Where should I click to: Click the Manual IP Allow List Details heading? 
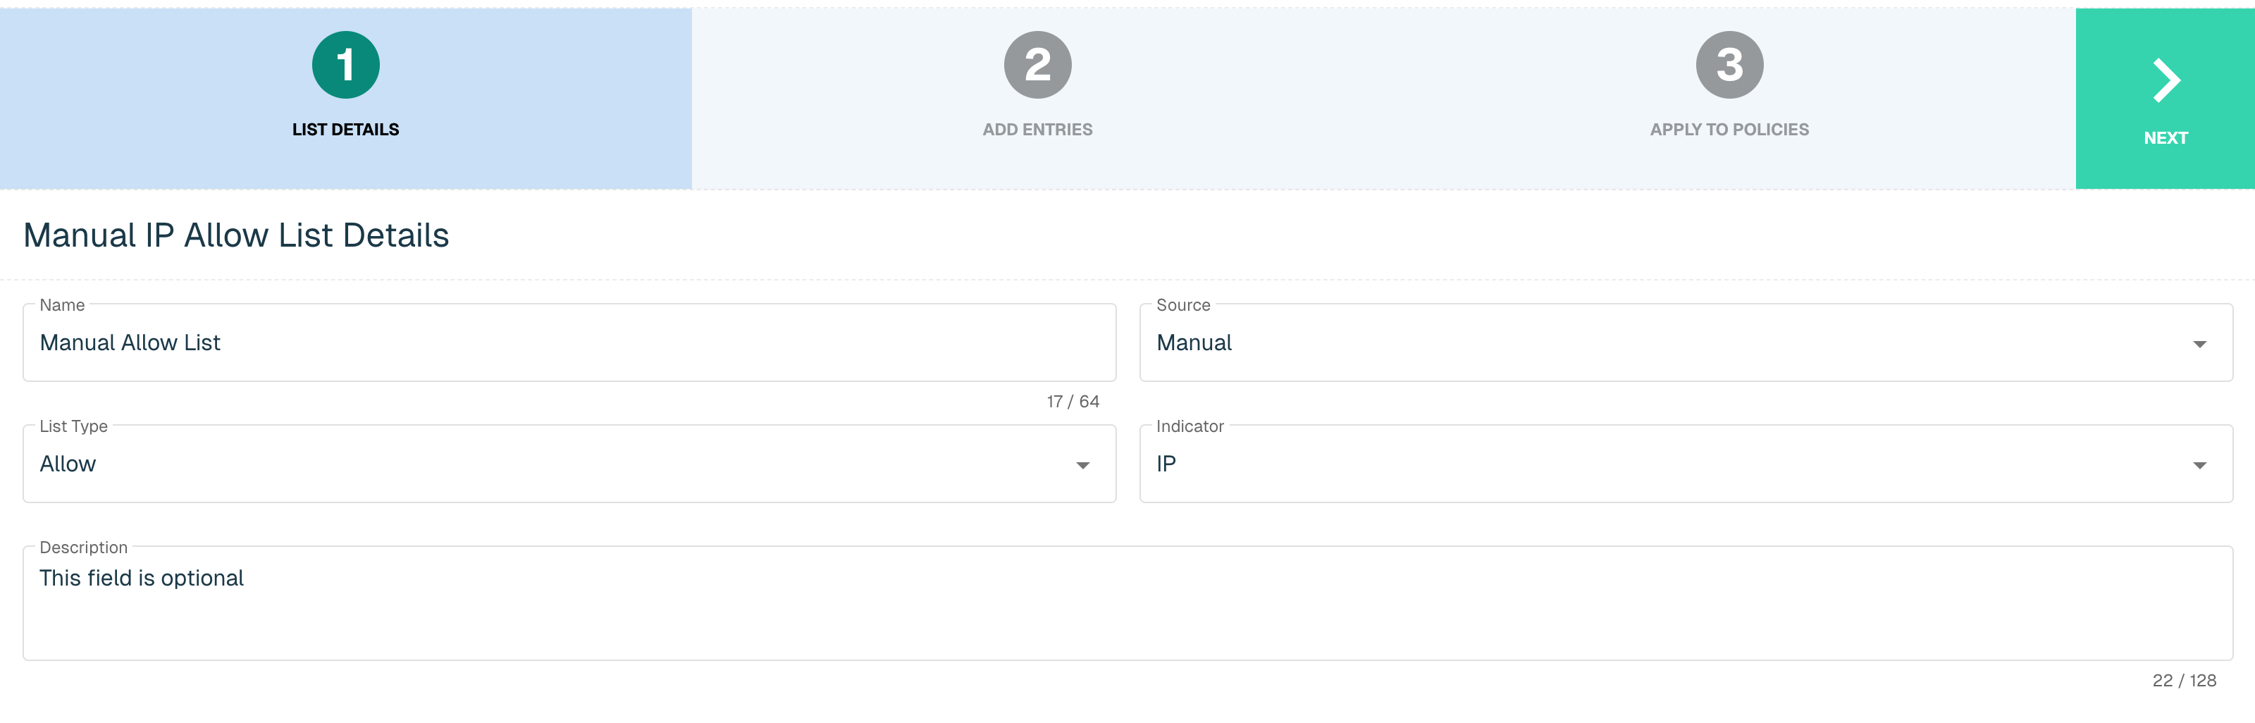(x=236, y=235)
